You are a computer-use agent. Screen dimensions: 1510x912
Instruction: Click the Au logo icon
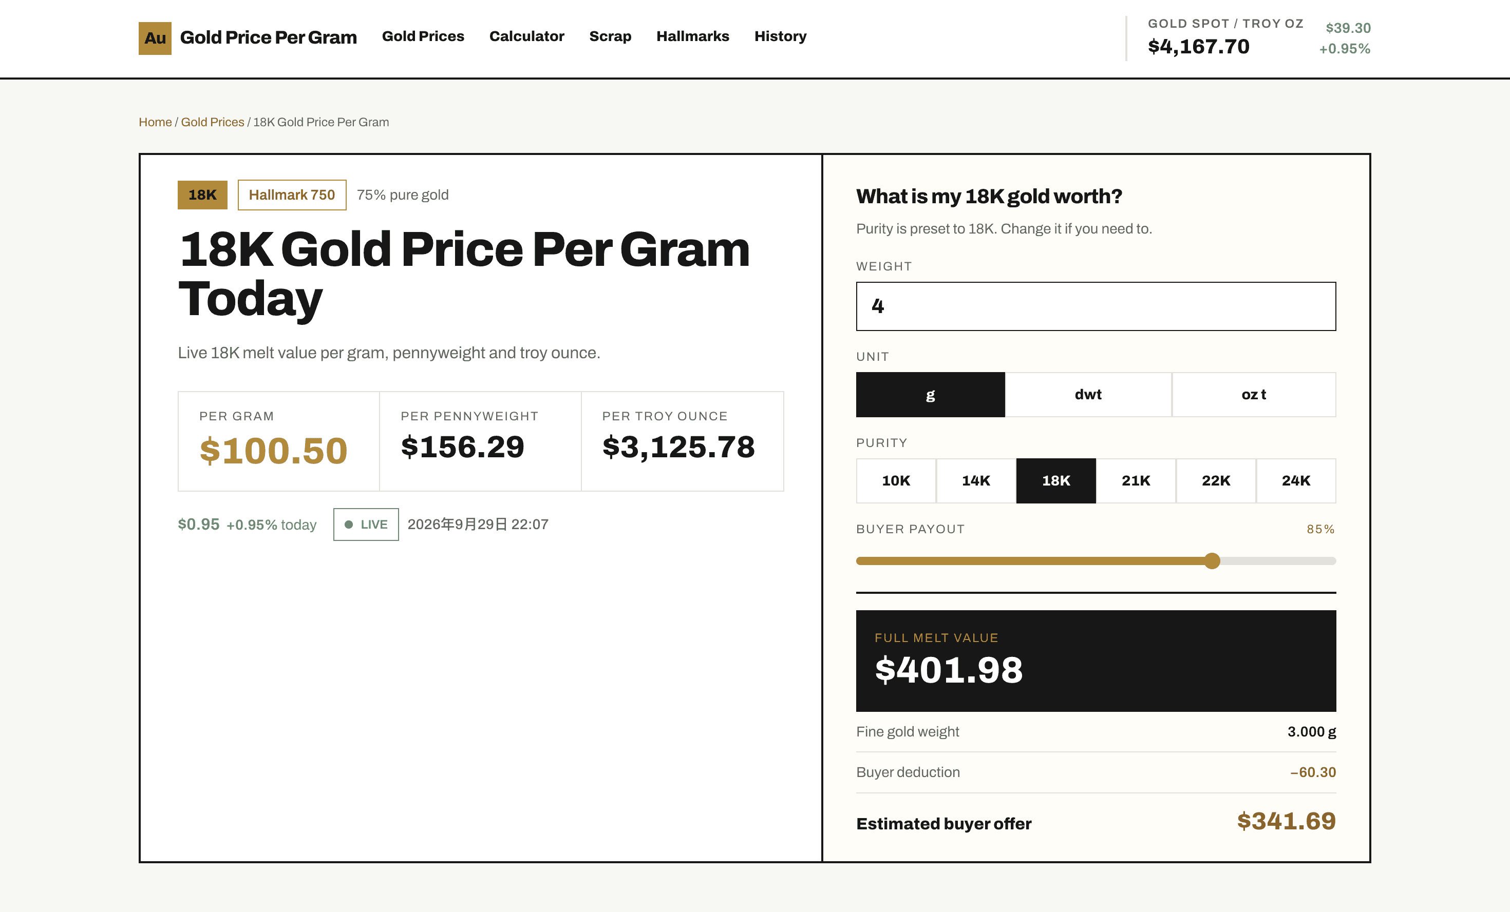155,38
